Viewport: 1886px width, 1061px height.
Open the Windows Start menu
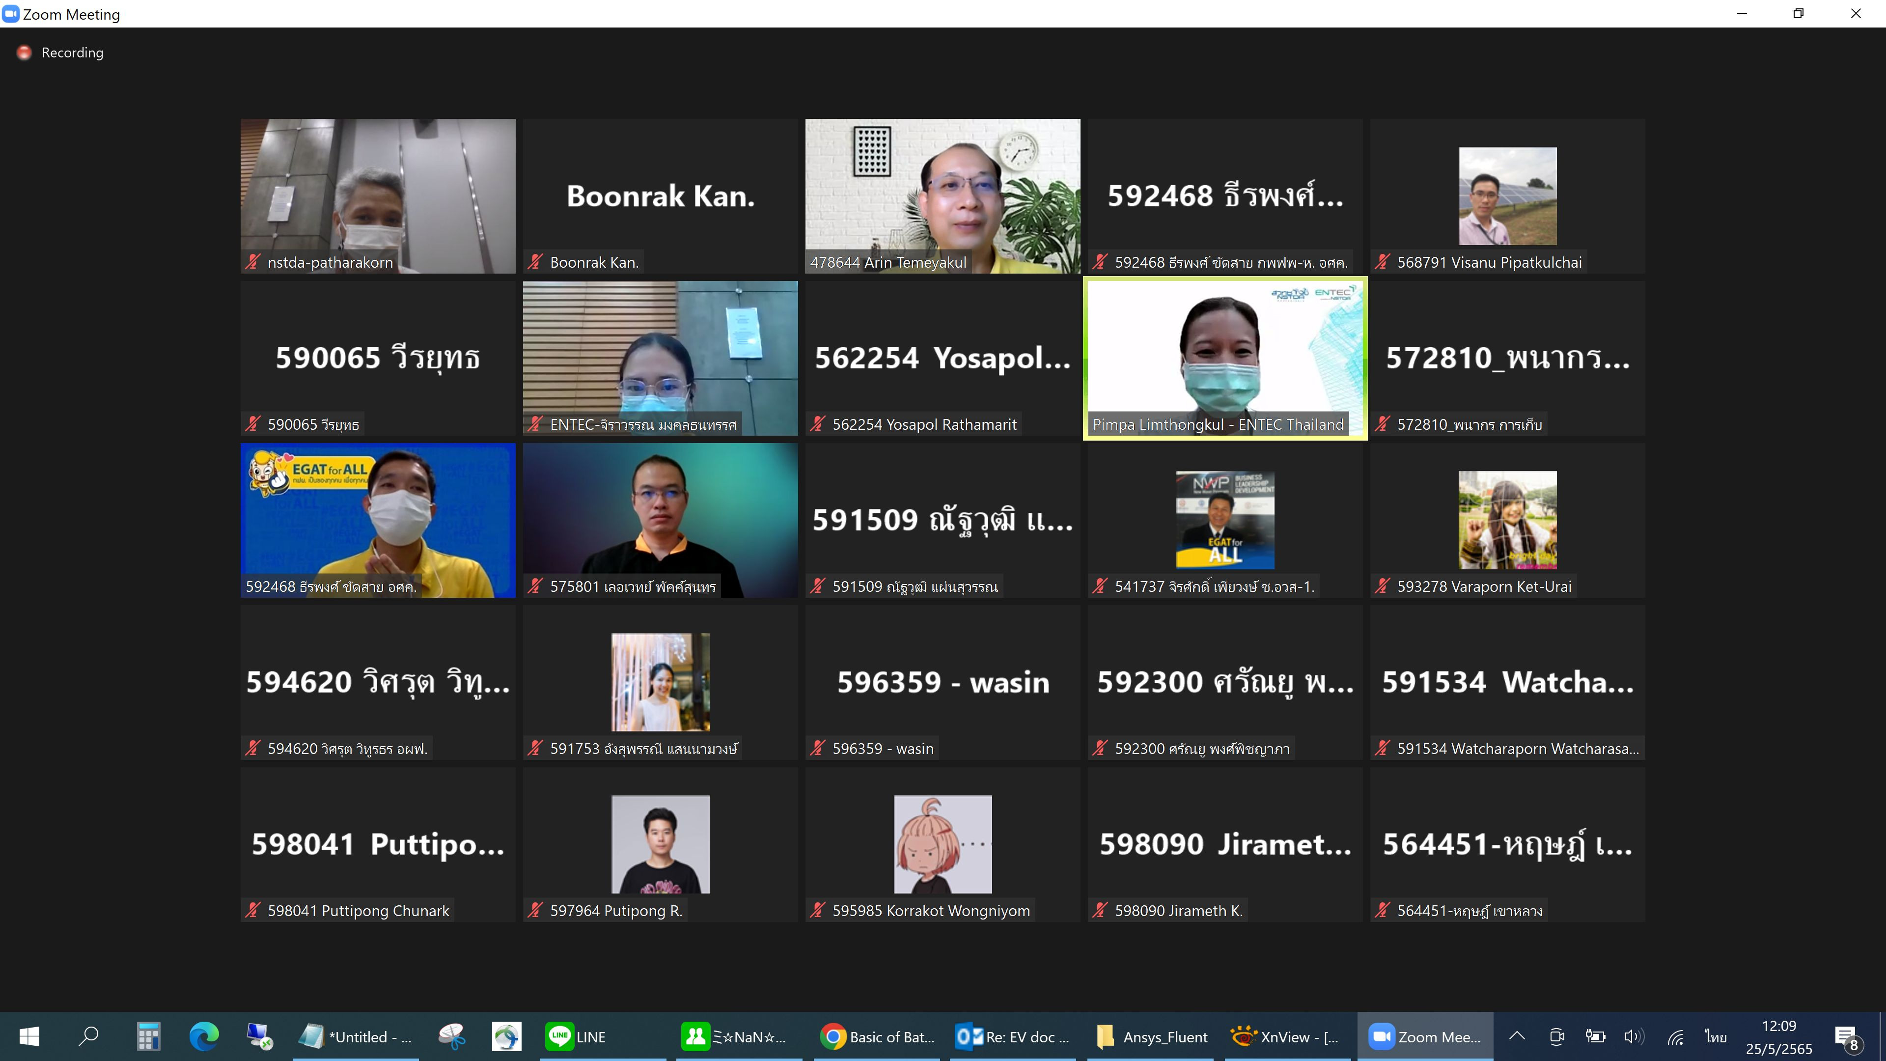(29, 1037)
